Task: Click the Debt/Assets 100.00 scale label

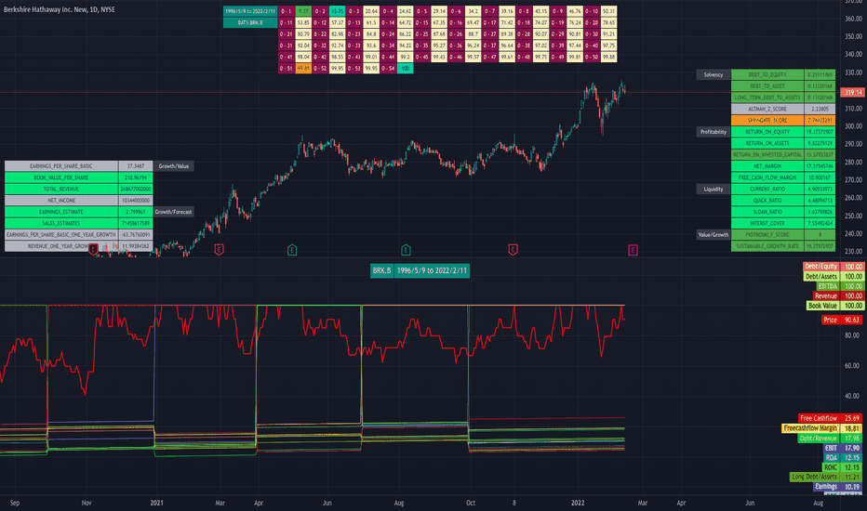Action: 834,276
